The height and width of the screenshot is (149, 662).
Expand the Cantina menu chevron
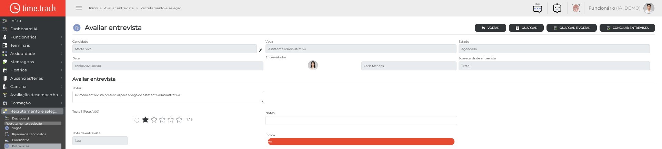click(x=61, y=87)
